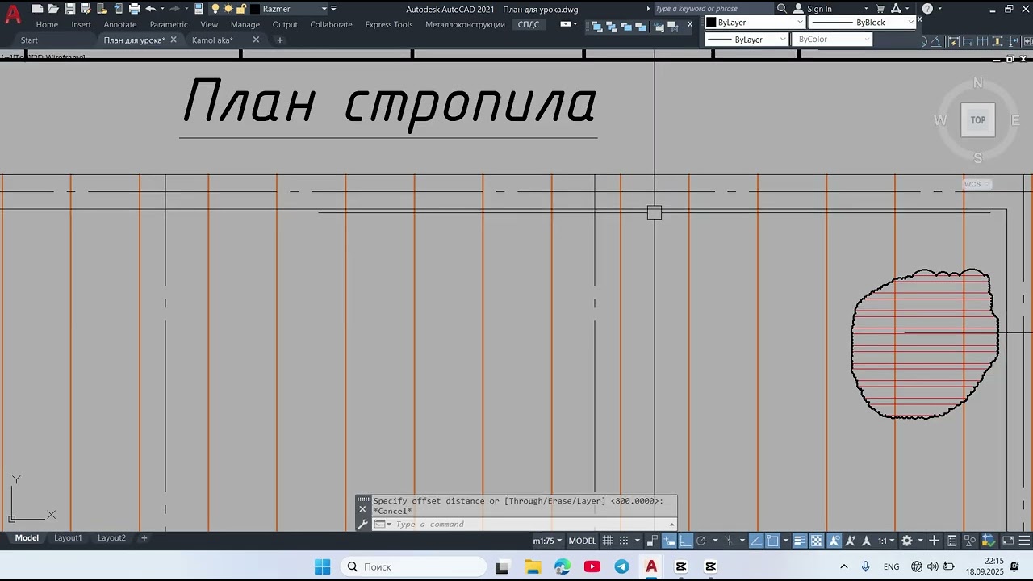Toggle Object Snap in status bar
The width and height of the screenshot is (1033, 581).
[772, 541]
